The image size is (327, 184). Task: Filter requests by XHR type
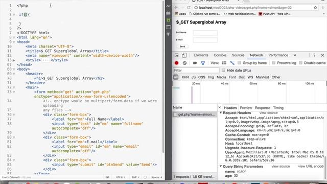pyautogui.click(x=185, y=77)
